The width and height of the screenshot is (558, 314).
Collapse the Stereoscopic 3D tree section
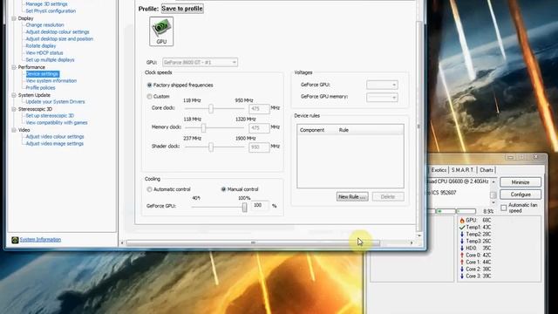pos(14,109)
